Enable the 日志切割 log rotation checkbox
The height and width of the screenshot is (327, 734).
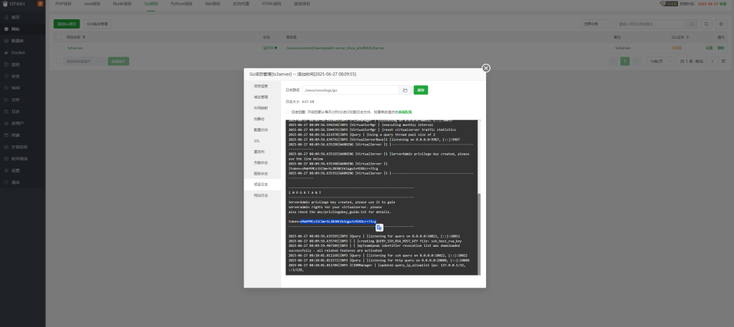pos(288,112)
